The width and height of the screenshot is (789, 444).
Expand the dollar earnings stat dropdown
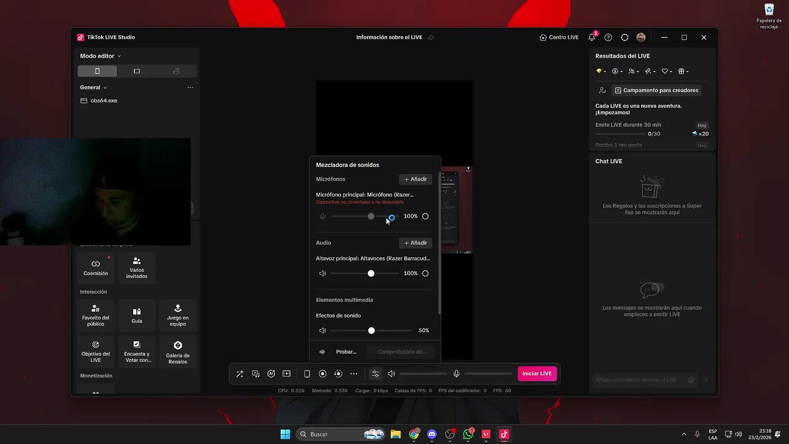[617, 72]
